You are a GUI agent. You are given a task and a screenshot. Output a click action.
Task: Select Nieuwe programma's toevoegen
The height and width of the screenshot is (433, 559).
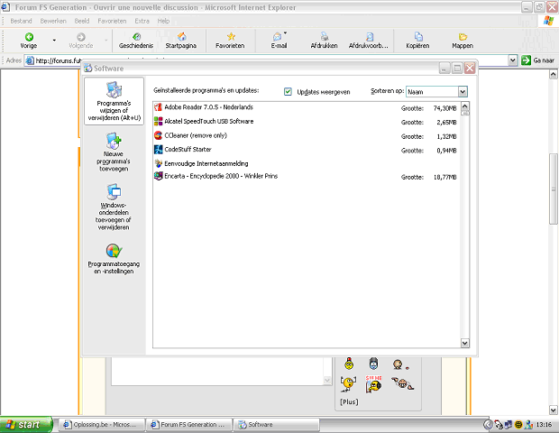coord(114,152)
